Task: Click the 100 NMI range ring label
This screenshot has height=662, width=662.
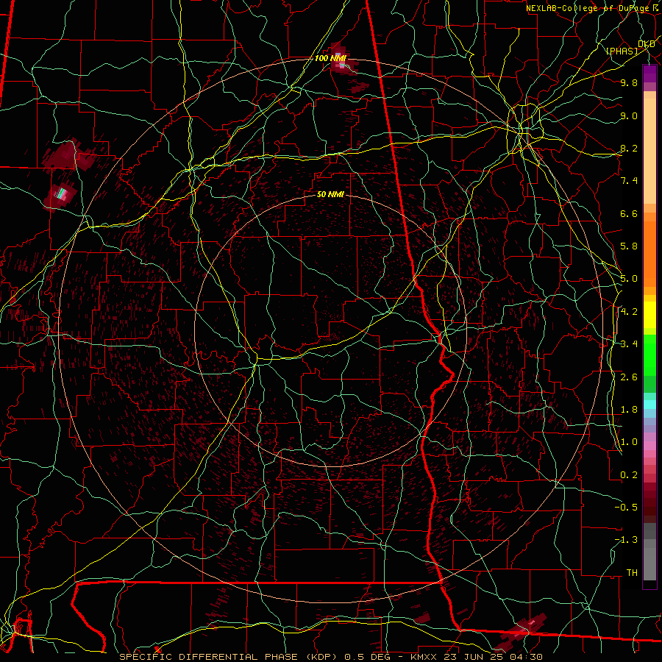Action: click(330, 58)
